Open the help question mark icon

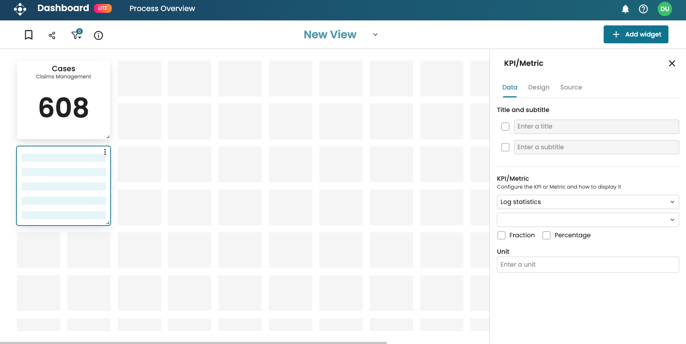click(643, 9)
